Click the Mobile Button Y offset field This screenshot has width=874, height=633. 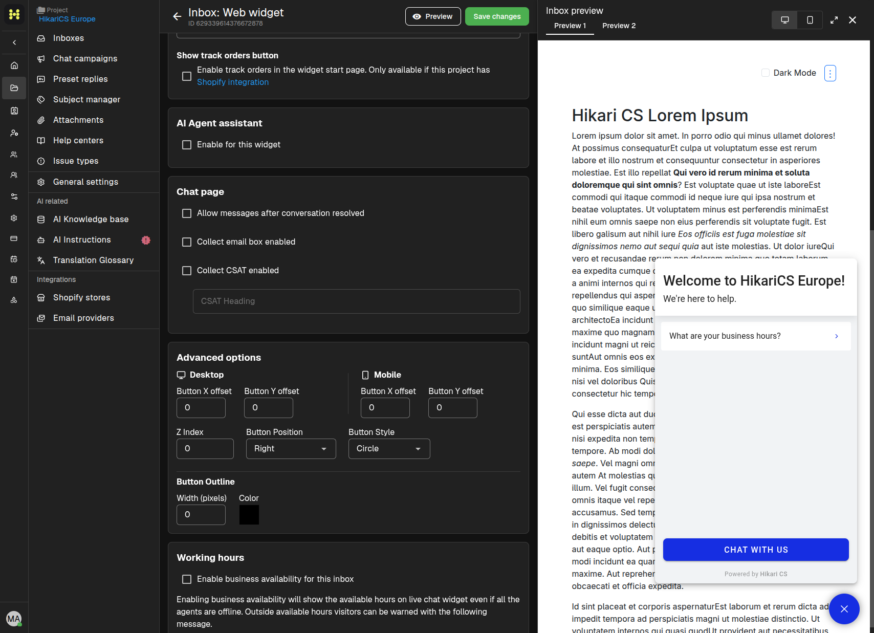tap(453, 408)
